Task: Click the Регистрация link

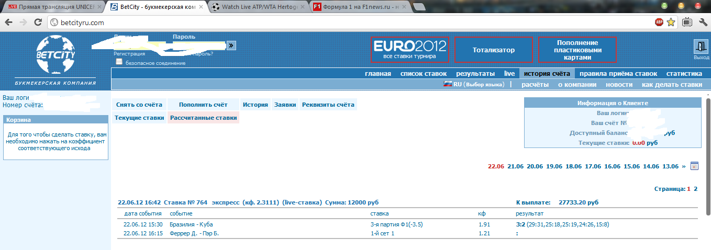Action: point(129,53)
